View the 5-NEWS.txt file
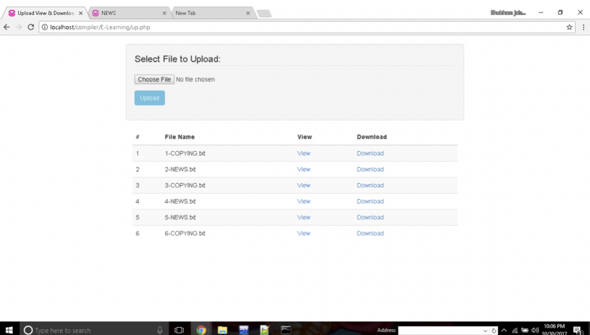The width and height of the screenshot is (590, 335). pos(304,217)
